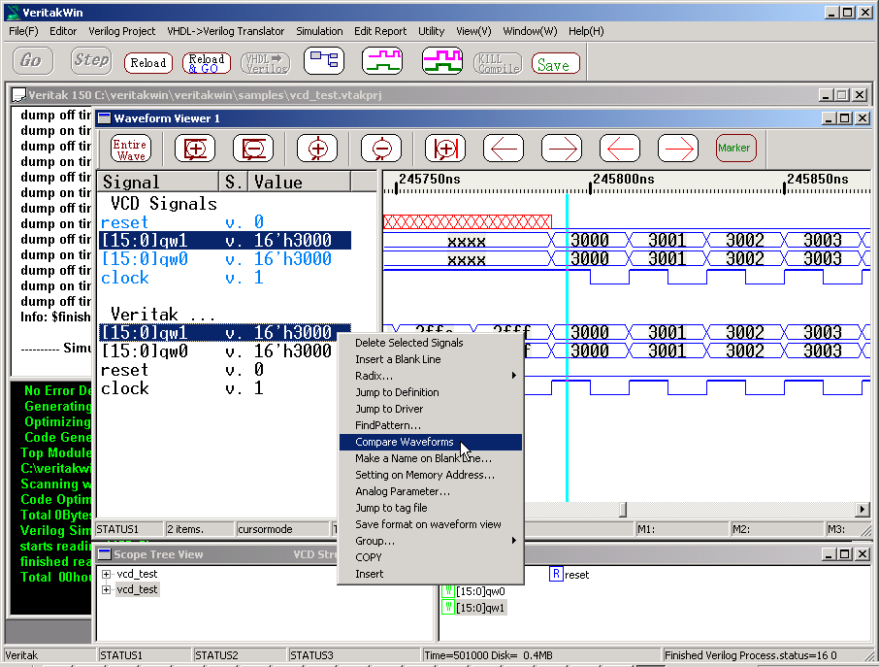This screenshot has width=879, height=667.
Task: Choose Jump to Definition
Action: point(431,392)
